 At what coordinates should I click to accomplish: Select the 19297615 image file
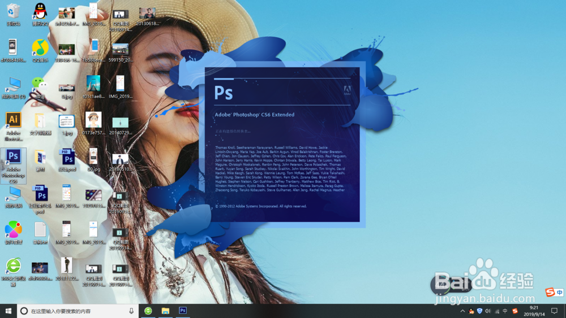(93, 199)
